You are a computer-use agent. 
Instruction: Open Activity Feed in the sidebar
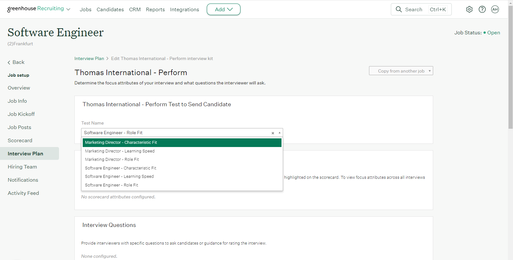(x=23, y=193)
